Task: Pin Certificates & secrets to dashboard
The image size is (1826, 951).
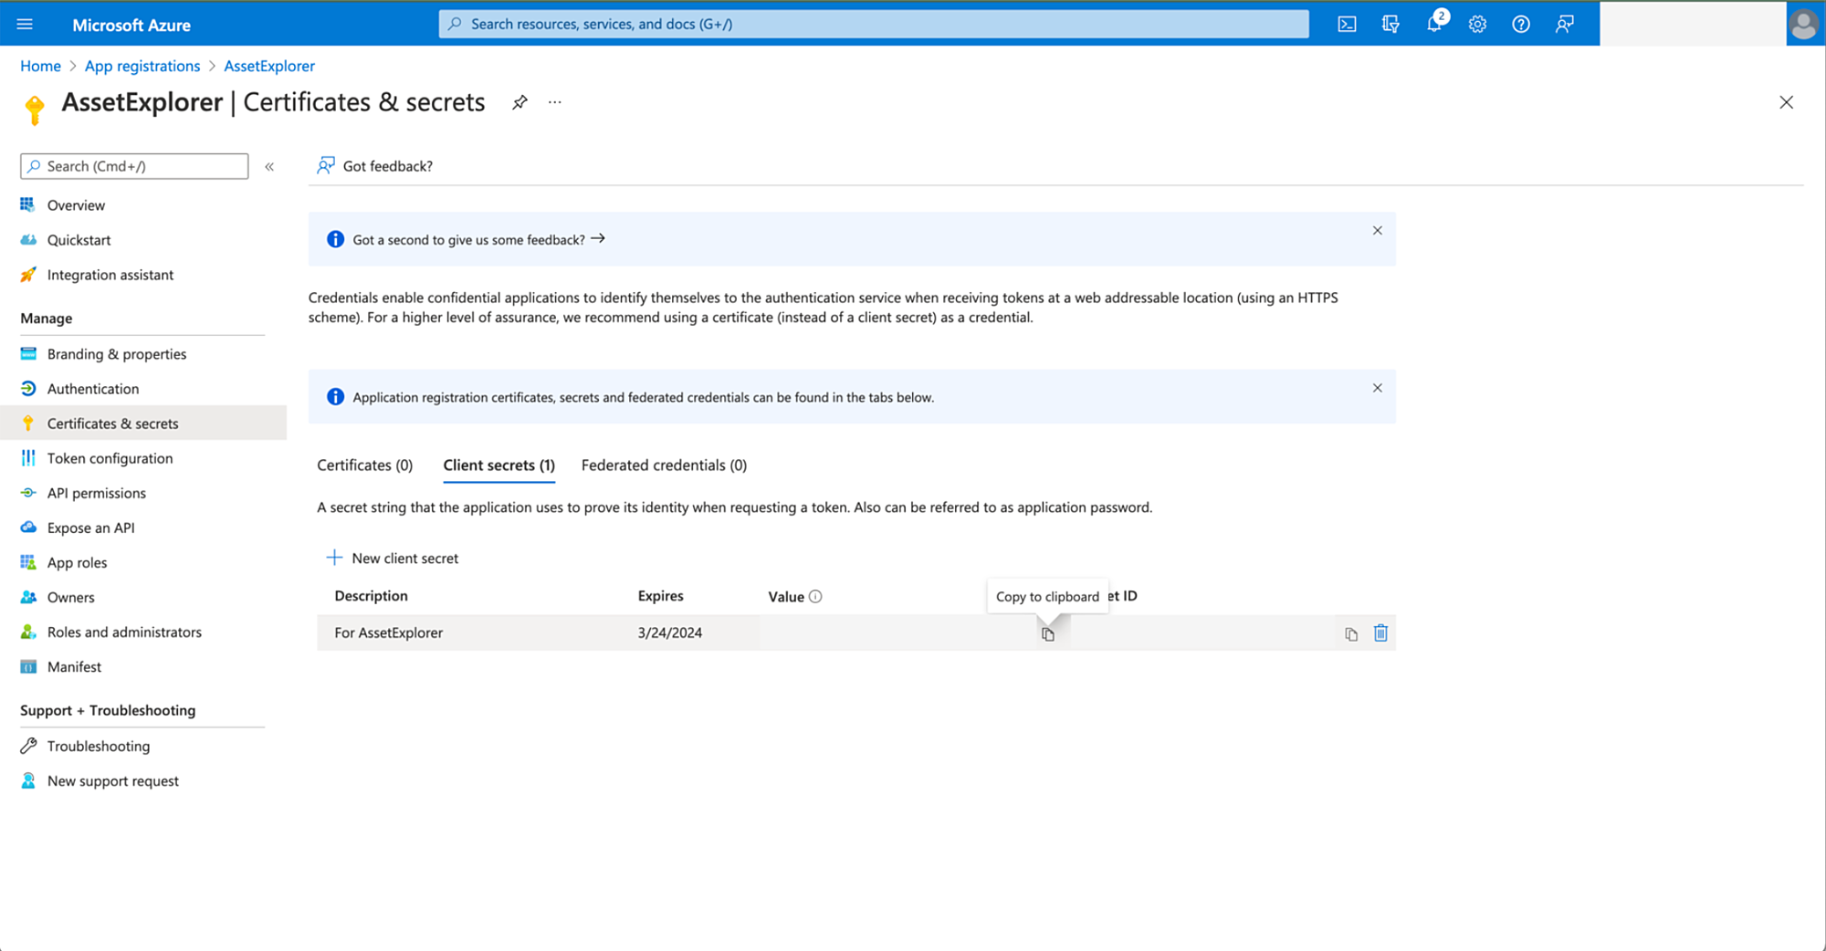Action: click(x=519, y=102)
